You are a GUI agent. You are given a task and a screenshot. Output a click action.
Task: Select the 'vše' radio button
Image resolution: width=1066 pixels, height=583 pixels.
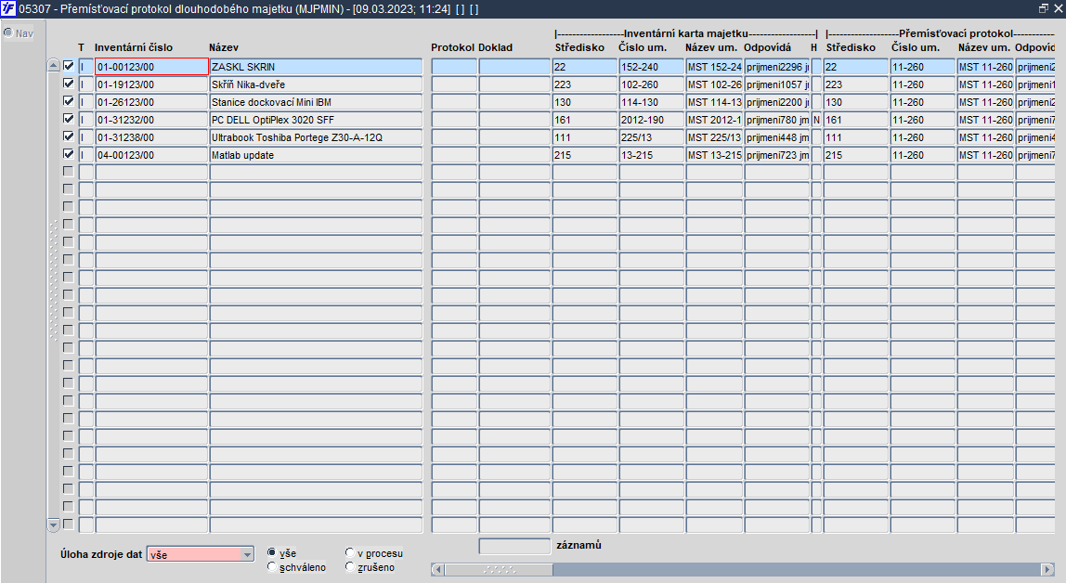click(272, 552)
